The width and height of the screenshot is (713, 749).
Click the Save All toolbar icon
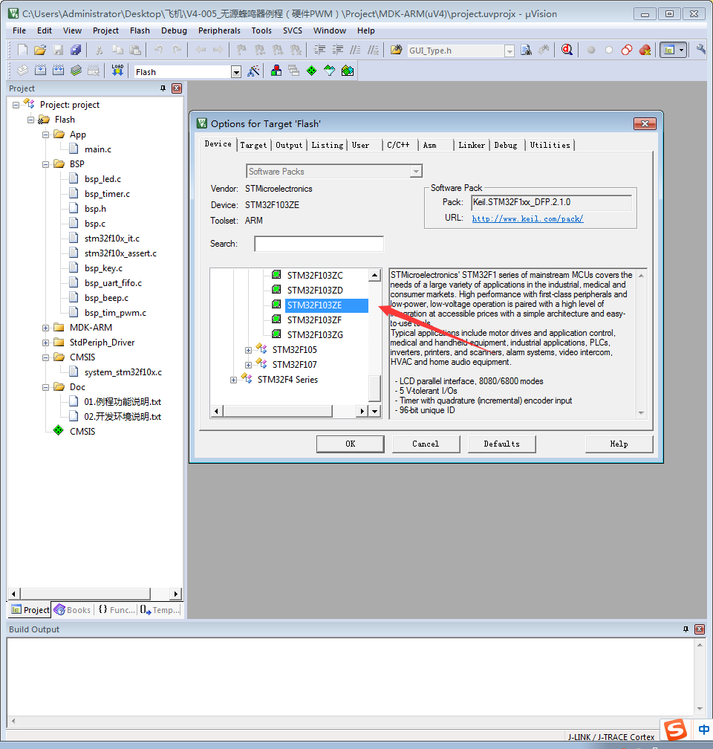[x=76, y=50]
